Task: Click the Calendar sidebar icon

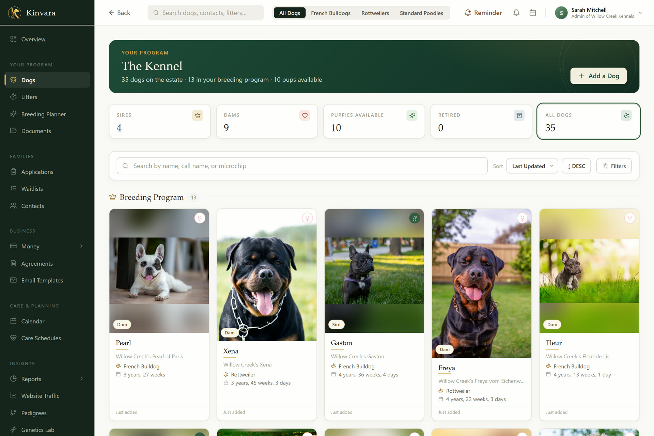Action: pos(13,321)
